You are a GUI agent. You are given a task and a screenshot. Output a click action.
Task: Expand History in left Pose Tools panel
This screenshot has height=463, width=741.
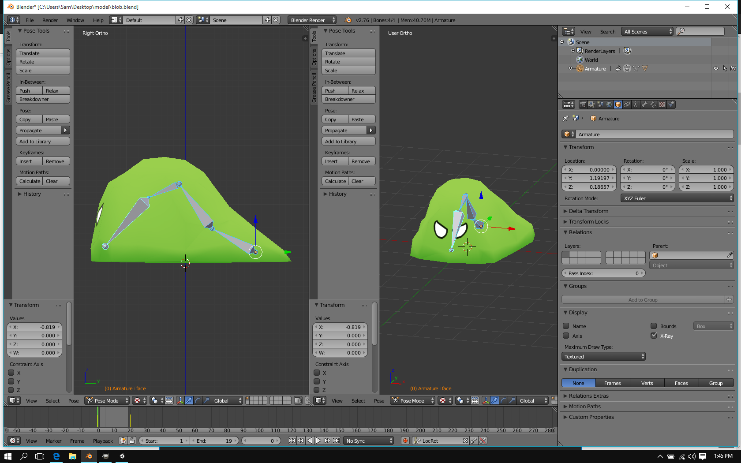click(x=32, y=194)
